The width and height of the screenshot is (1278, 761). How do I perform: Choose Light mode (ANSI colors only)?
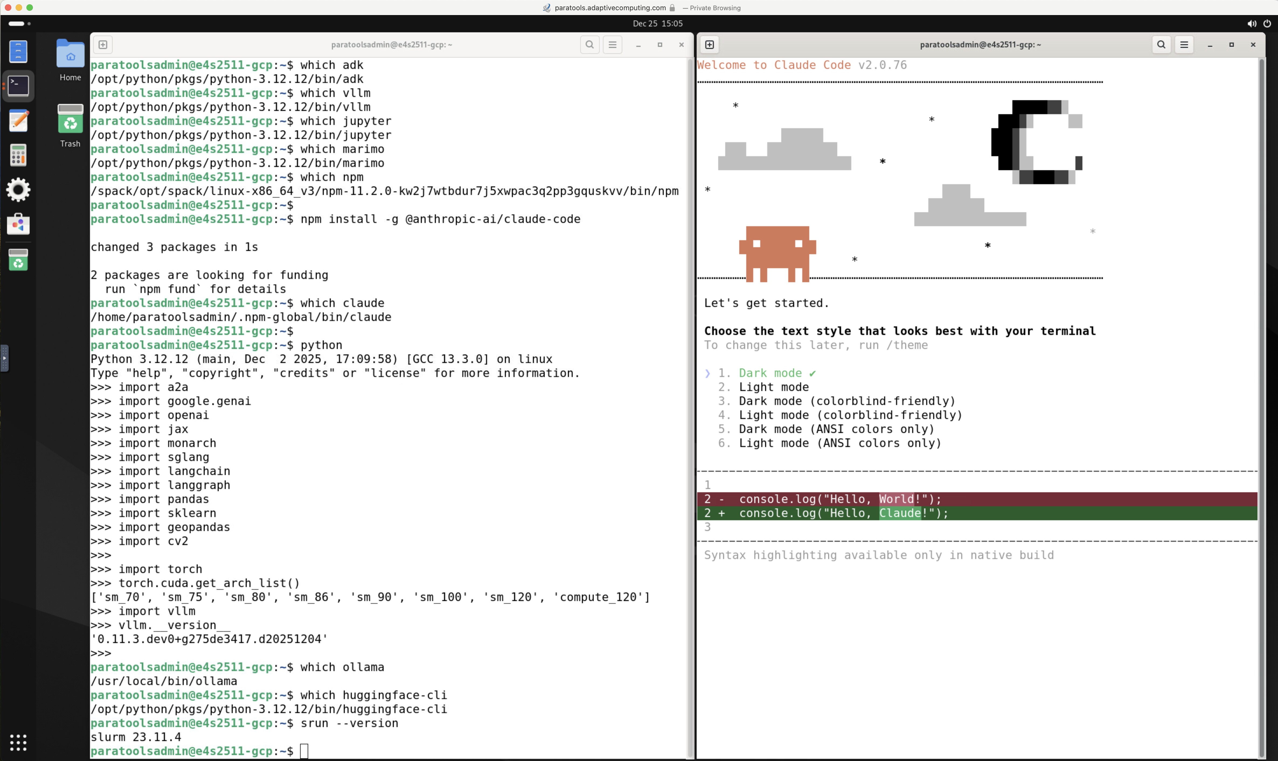pyautogui.click(x=839, y=443)
